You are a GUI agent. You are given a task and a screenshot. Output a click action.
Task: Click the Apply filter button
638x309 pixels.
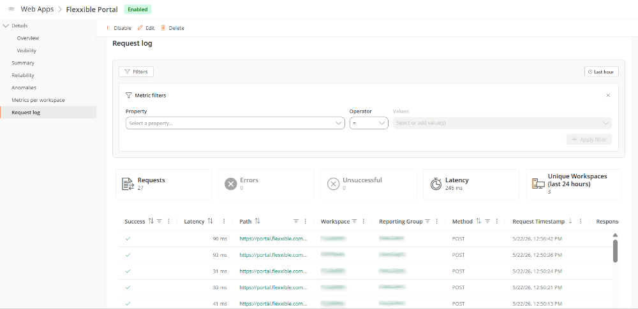click(589, 140)
